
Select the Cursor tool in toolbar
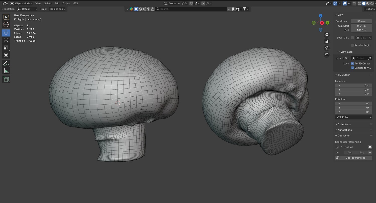pyautogui.click(x=6, y=25)
